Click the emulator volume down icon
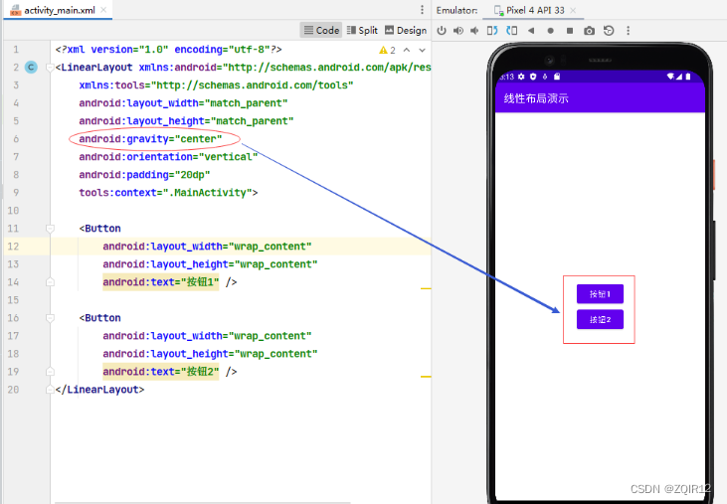Image resolution: width=727 pixels, height=504 pixels. click(474, 31)
